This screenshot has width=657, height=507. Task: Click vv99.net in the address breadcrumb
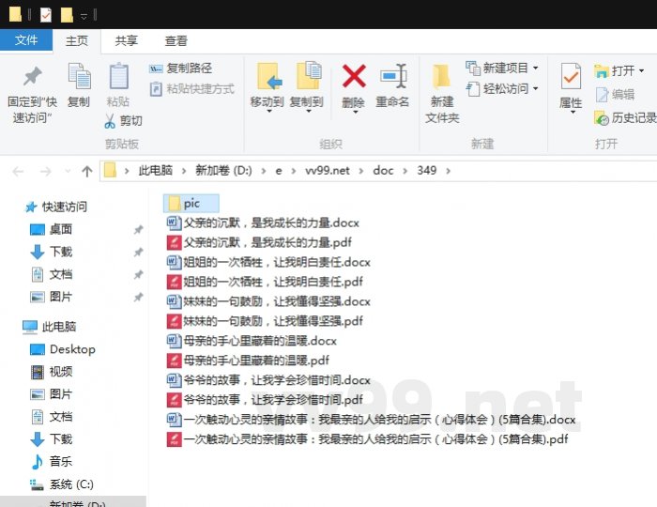pos(328,171)
